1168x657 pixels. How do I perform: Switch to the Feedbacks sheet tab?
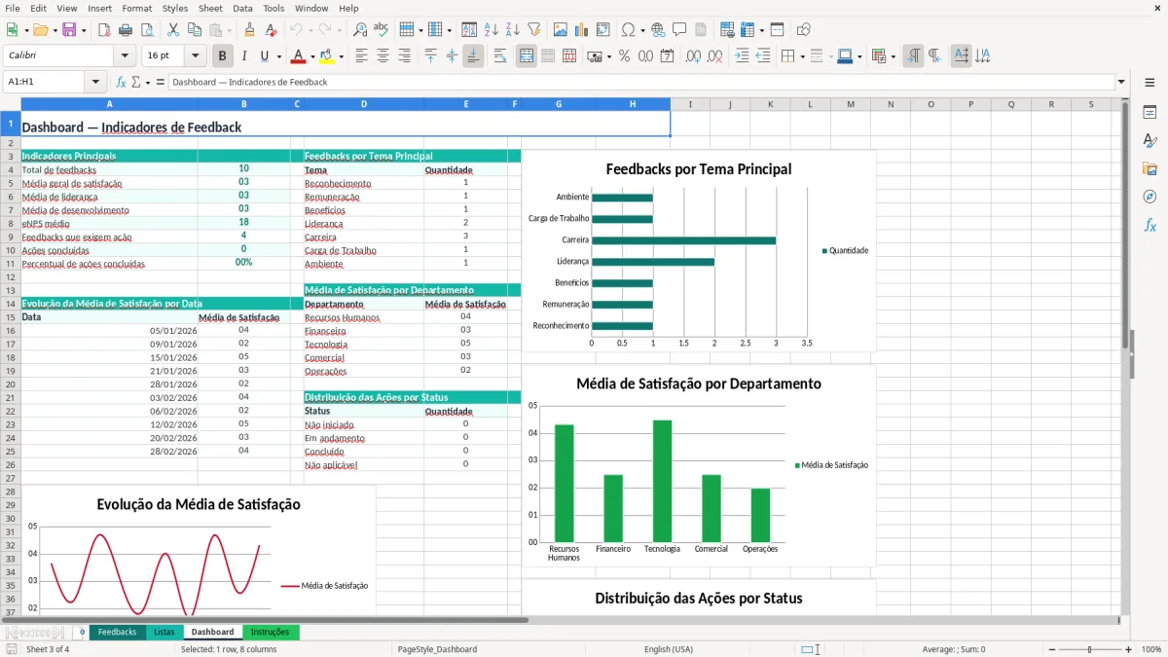117,633
